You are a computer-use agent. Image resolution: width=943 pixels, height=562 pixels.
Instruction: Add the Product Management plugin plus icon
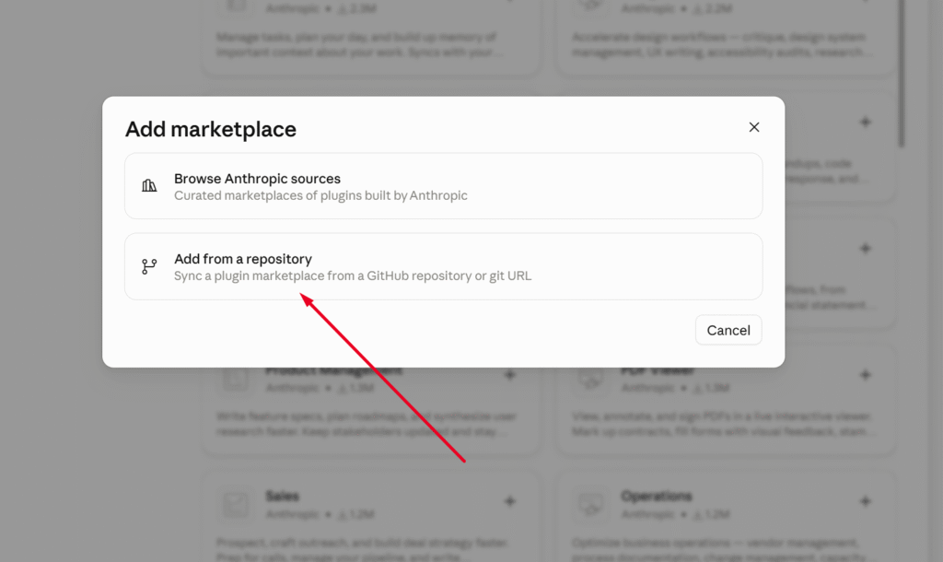[509, 375]
